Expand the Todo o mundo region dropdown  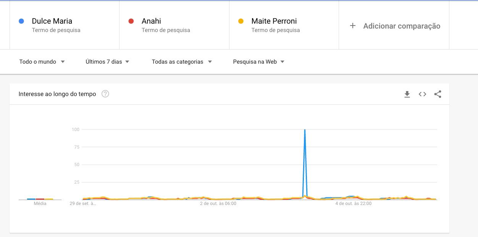[x=42, y=62]
